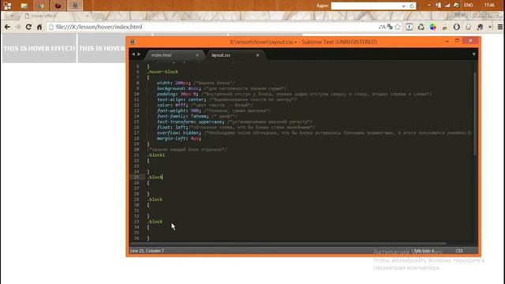
Task: Open the tab list dropdown in Sublime
Action: click(473, 54)
